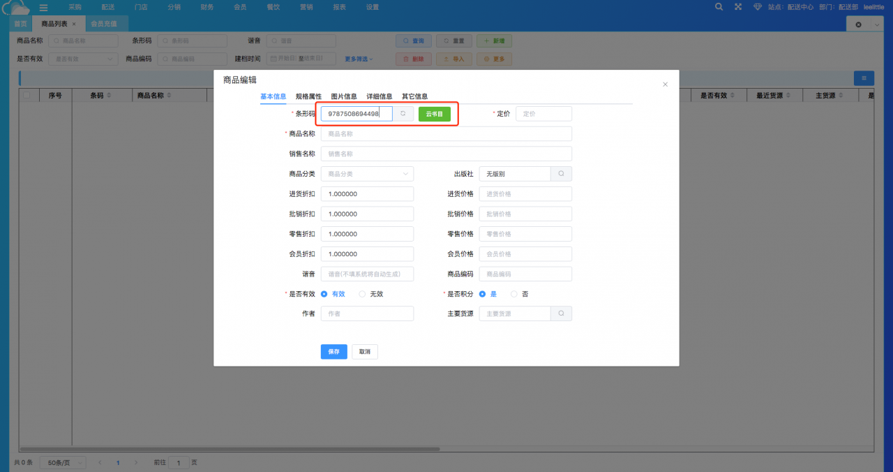
Task: Click the diamond icon in the top bar
Action: click(x=758, y=7)
